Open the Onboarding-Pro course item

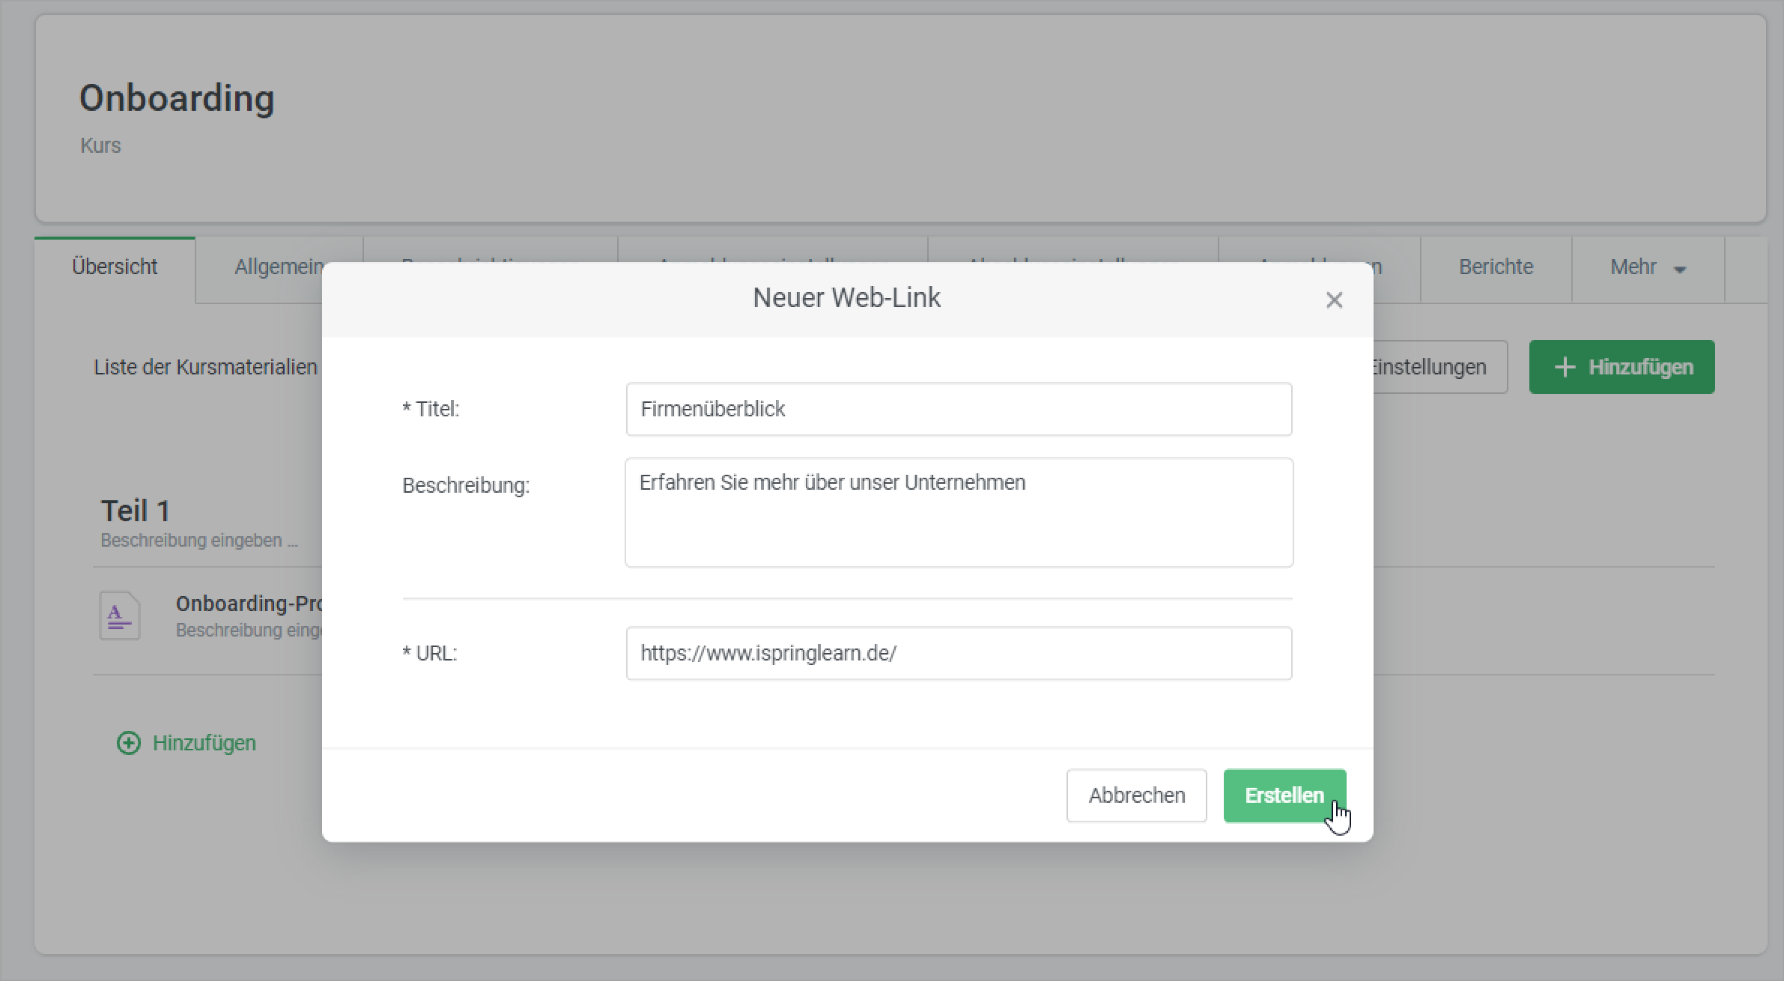pyautogui.click(x=249, y=604)
